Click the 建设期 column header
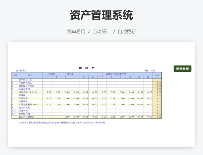The height and width of the screenshot is (155, 203). pyautogui.click(x=52, y=74)
